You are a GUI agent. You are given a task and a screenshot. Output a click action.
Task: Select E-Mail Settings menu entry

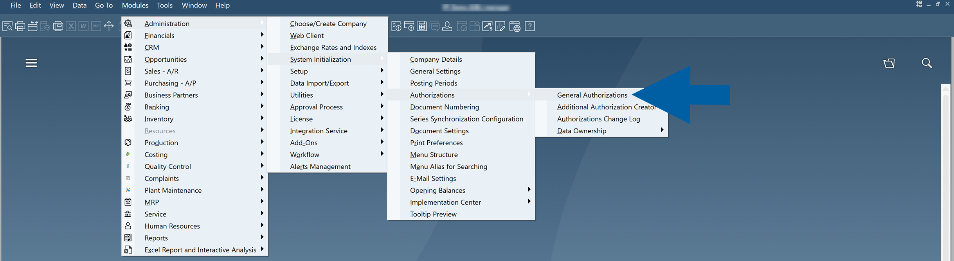[x=433, y=179]
